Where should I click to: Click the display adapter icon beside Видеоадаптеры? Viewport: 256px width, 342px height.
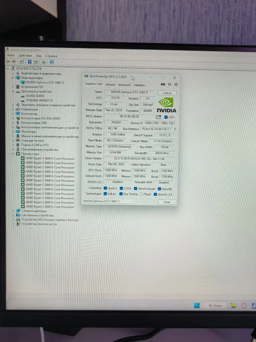pyautogui.click(x=18, y=78)
